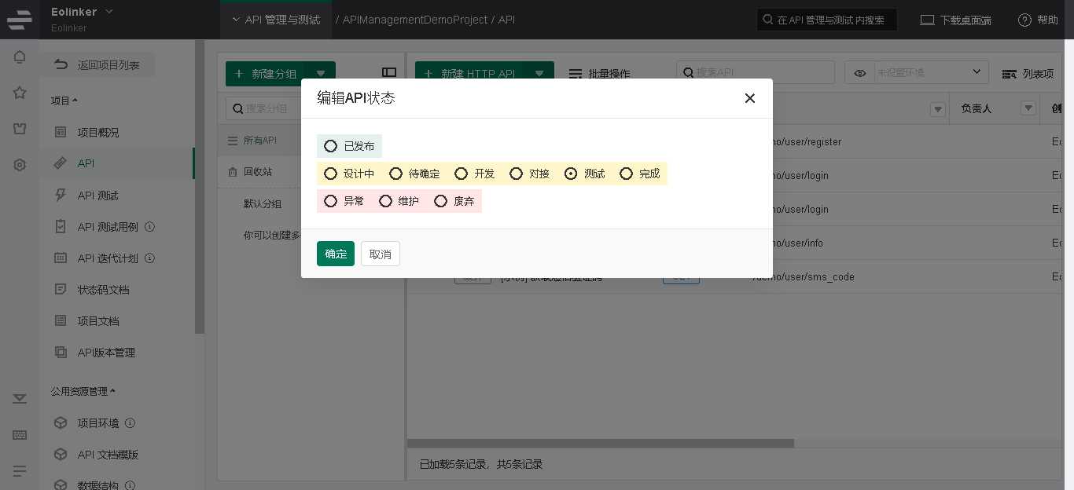Click the 新建分组 button
Viewport: 1074px width, 490px height.
click(x=265, y=74)
